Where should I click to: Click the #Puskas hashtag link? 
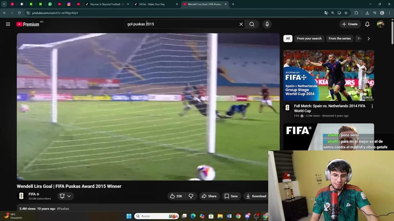63,209
